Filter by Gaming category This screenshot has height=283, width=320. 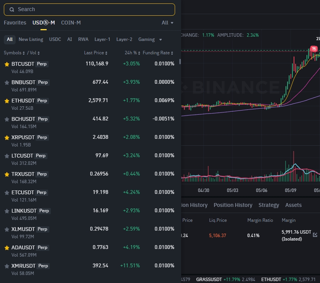point(146,39)
